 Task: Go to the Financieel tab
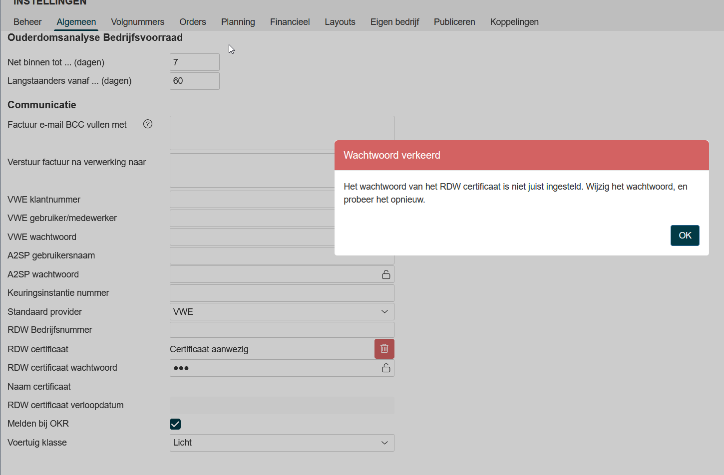tap(290, 22)
